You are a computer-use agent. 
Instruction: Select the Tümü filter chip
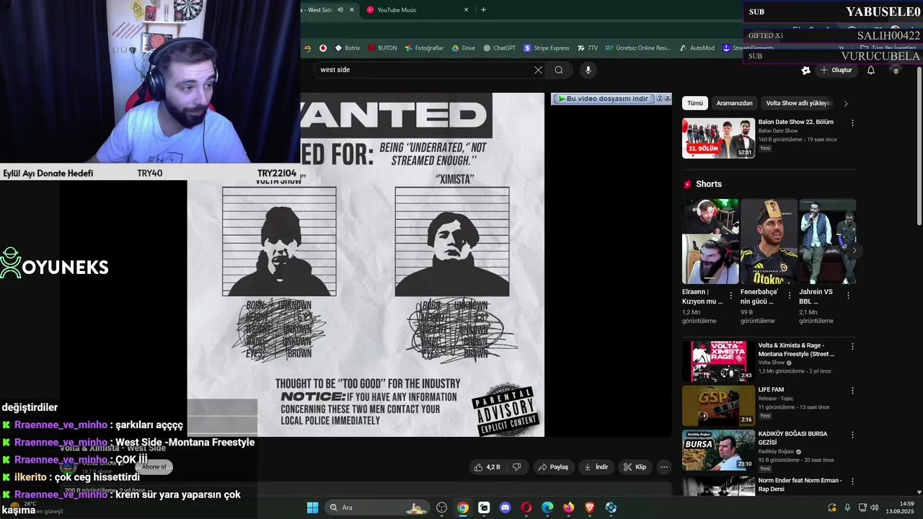(x=695, y=103)
